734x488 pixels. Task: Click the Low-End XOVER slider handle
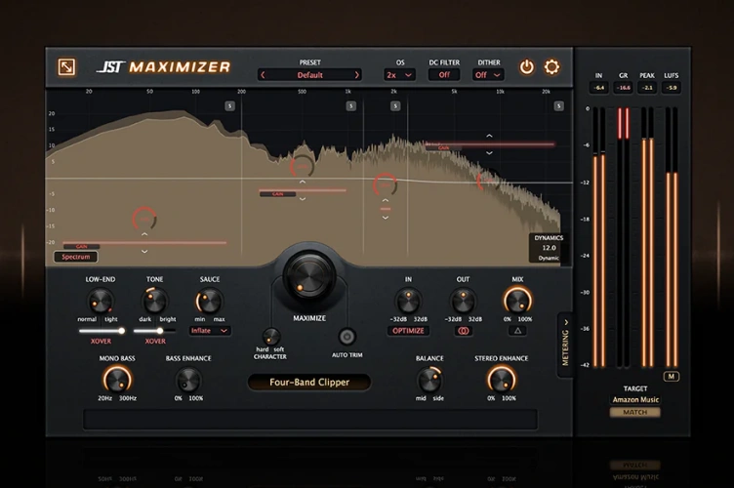coord(122,331)
